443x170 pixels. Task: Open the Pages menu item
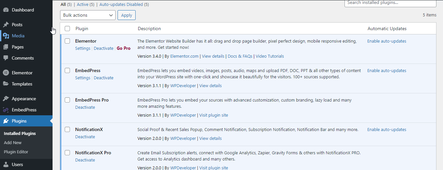[x=26, y=47]
